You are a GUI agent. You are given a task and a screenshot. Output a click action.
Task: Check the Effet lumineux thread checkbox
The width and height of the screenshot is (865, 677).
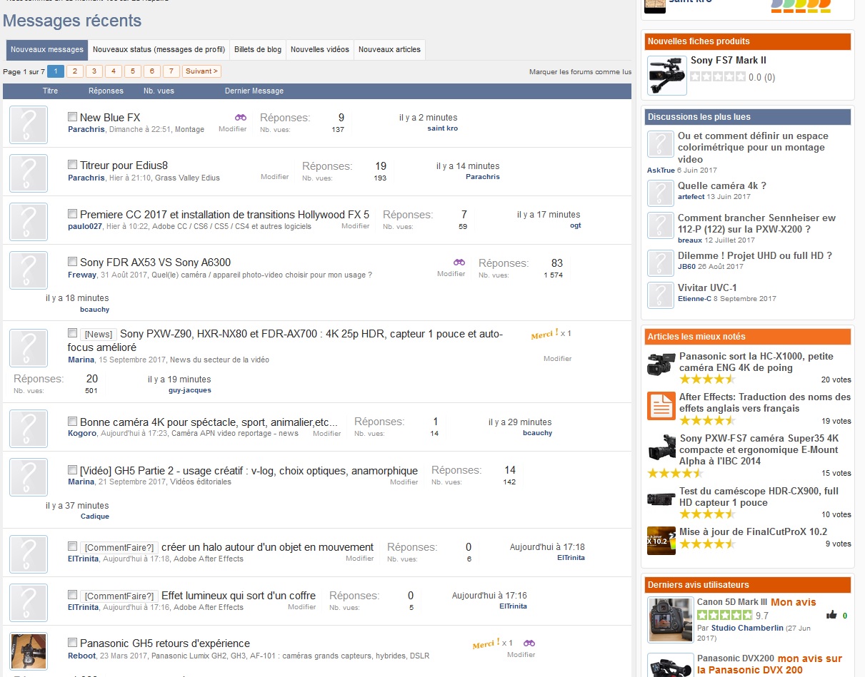72,595
